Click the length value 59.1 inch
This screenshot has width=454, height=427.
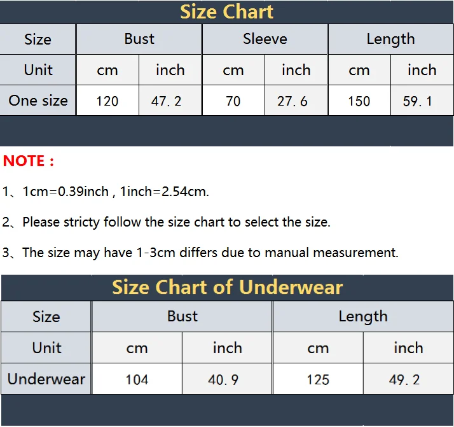422,101
